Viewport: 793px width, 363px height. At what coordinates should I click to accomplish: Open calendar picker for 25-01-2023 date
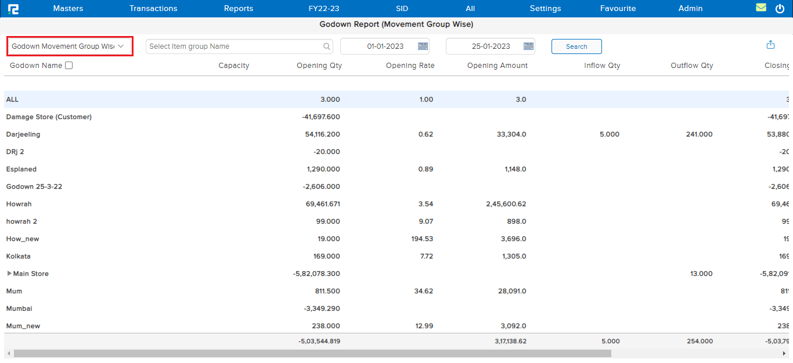[528, 46]
